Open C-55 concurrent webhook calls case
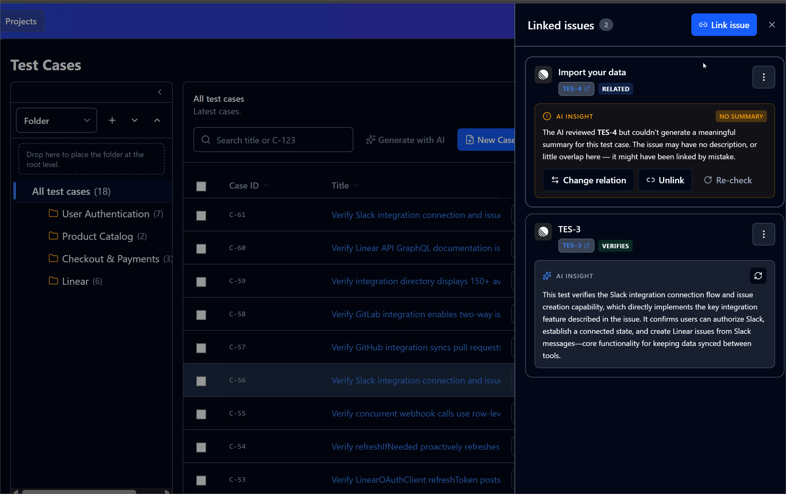 click(x=416, y=414)
